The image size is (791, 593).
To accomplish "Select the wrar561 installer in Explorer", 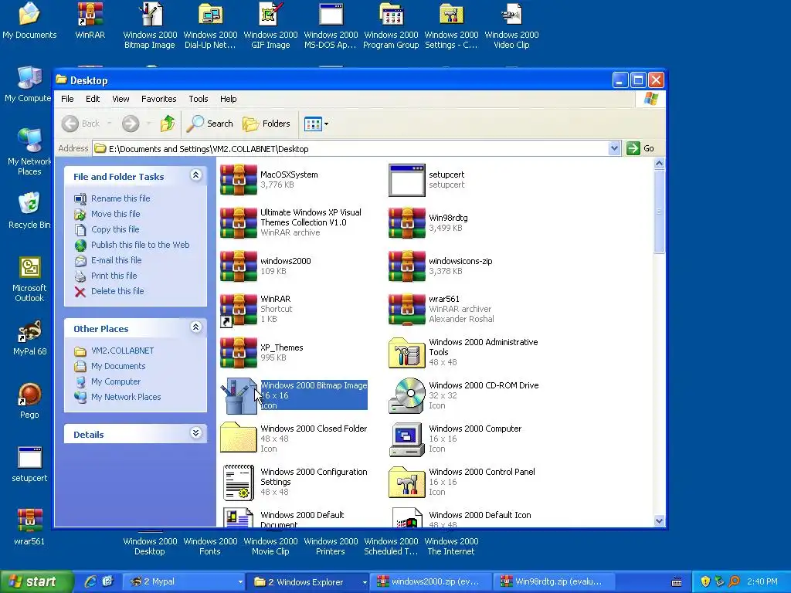I will (x=406, y=309).
